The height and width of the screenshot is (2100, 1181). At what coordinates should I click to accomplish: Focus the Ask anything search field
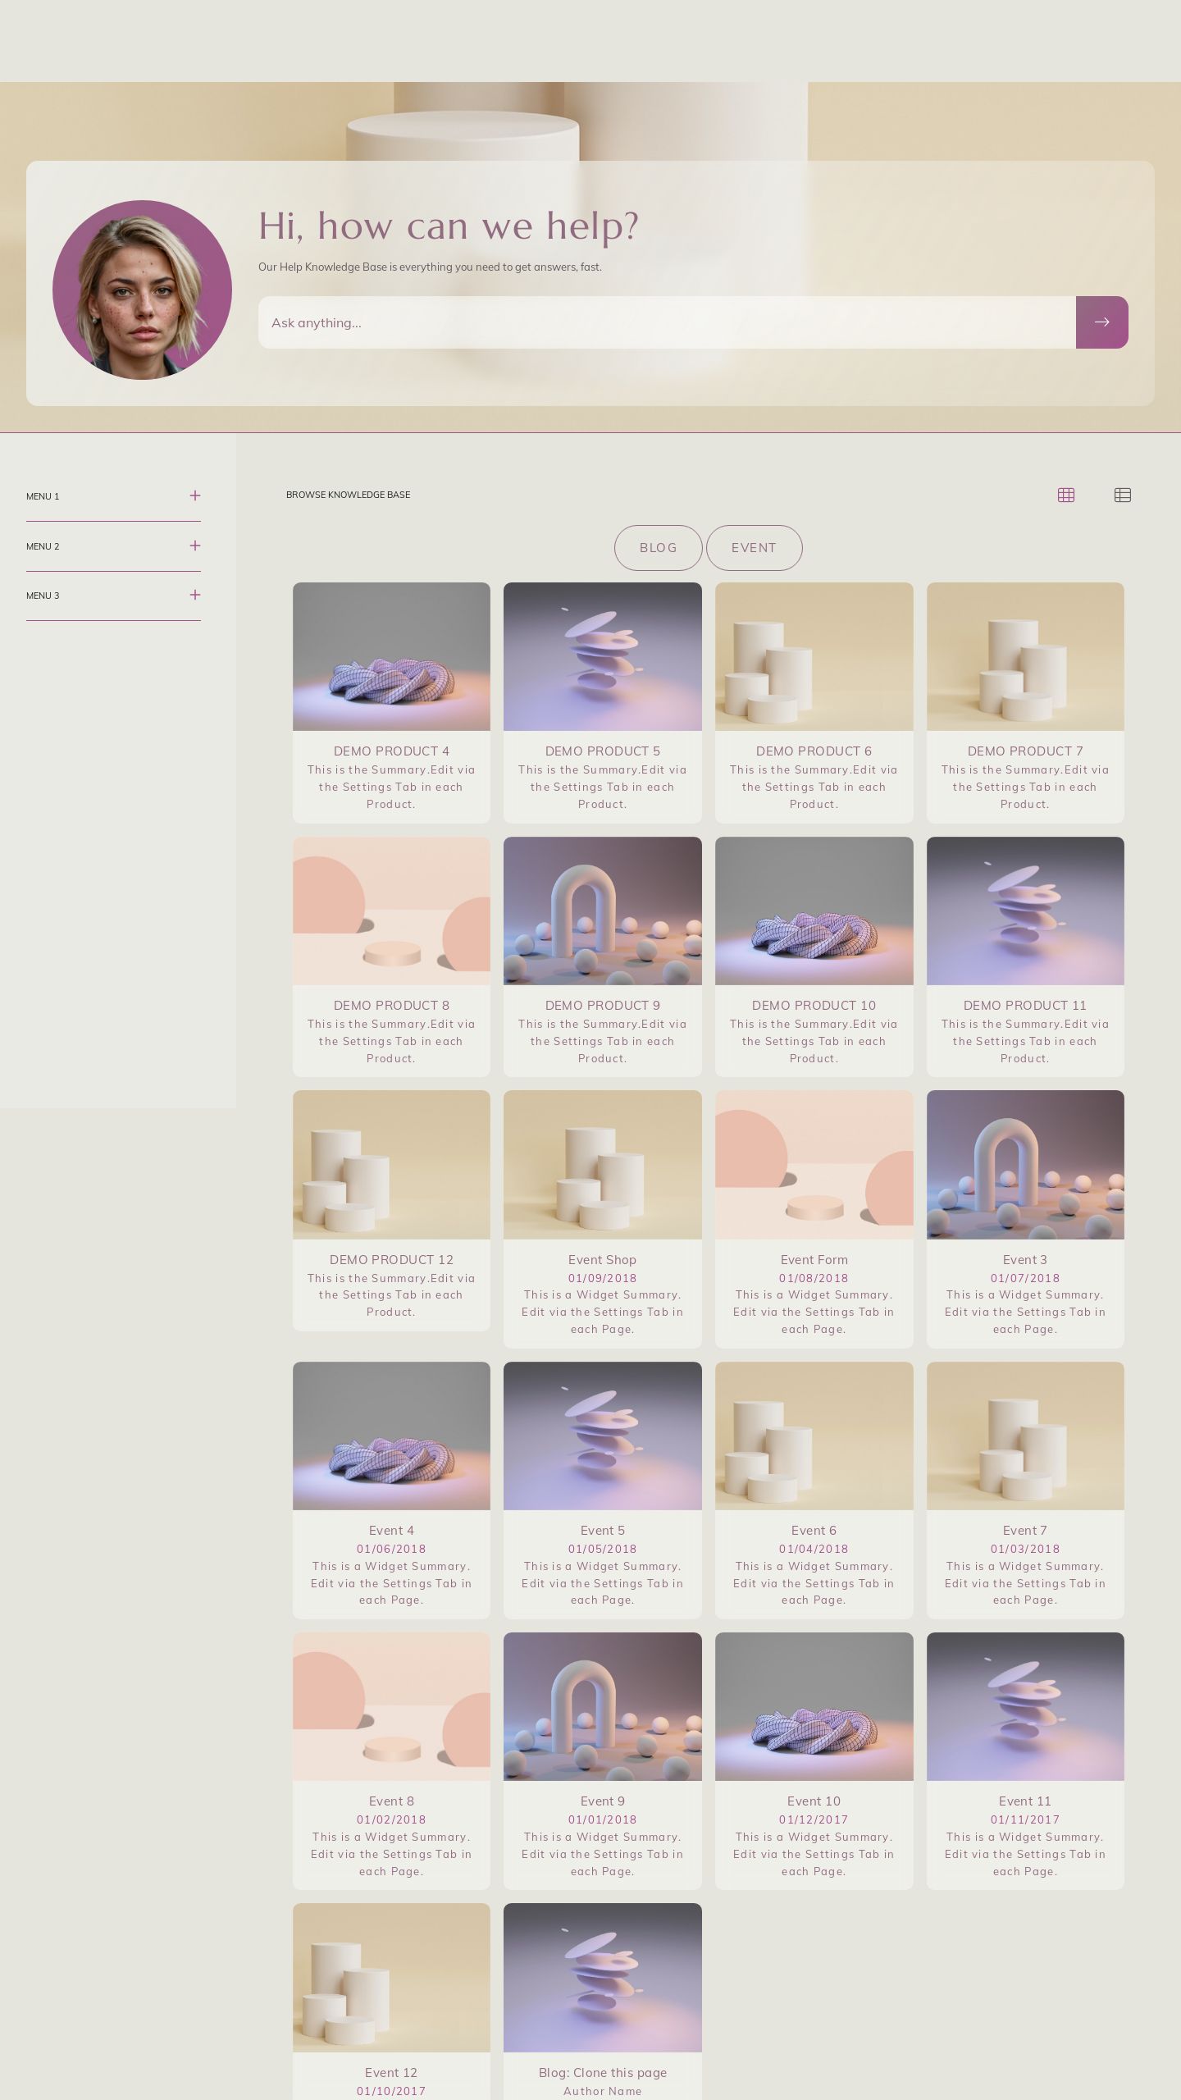coord(666,322)
